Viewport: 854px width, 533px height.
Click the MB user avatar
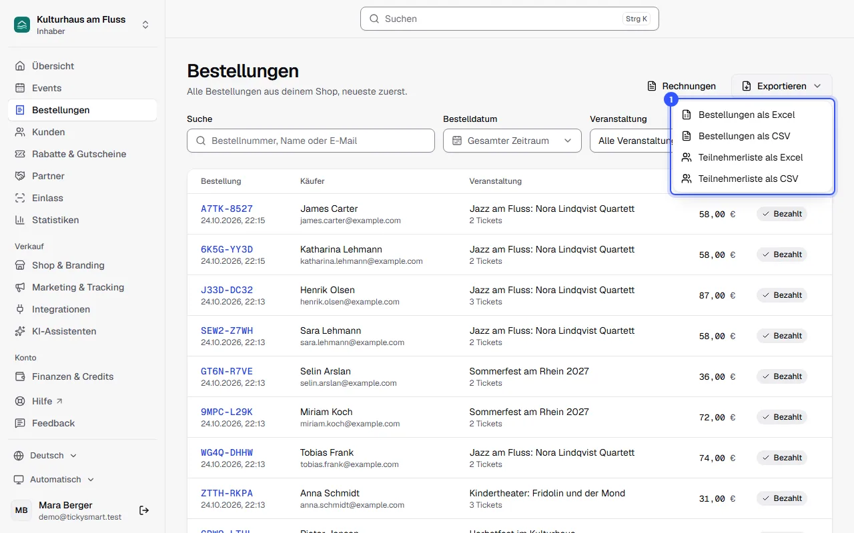pos(21,510)
